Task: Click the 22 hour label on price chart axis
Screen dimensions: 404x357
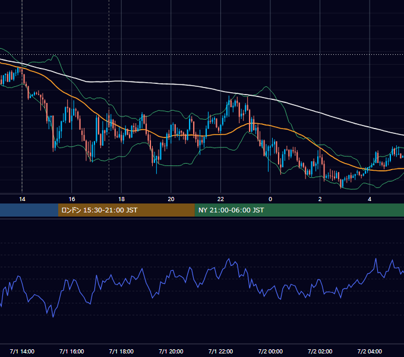Action: click(220, 199)
